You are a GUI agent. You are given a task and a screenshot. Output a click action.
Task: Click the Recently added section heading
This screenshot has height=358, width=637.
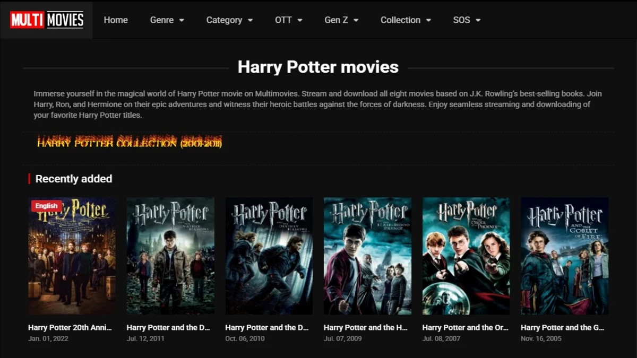point(73,179)
